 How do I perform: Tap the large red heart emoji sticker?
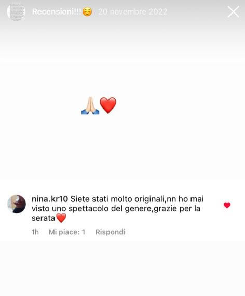[x=108, y=105]
